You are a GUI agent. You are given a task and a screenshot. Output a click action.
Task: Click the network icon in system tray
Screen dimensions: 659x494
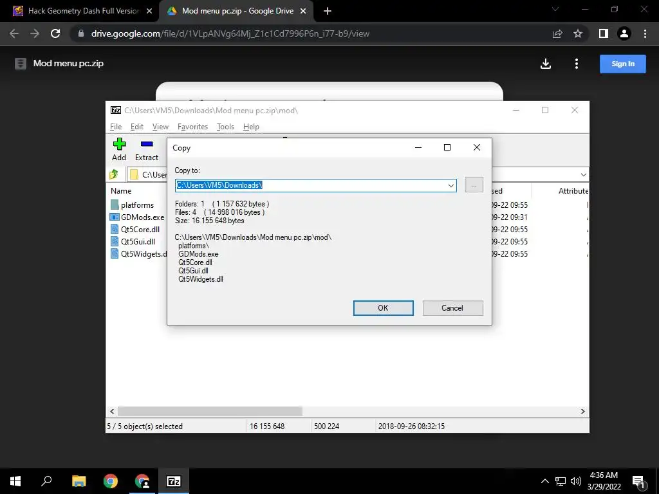[x=561, y=481]
